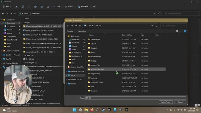Open the See more ellipsis menu
The height and width of the screenshot is (113, 201).
pyautogui.click(x=94, y=7)
